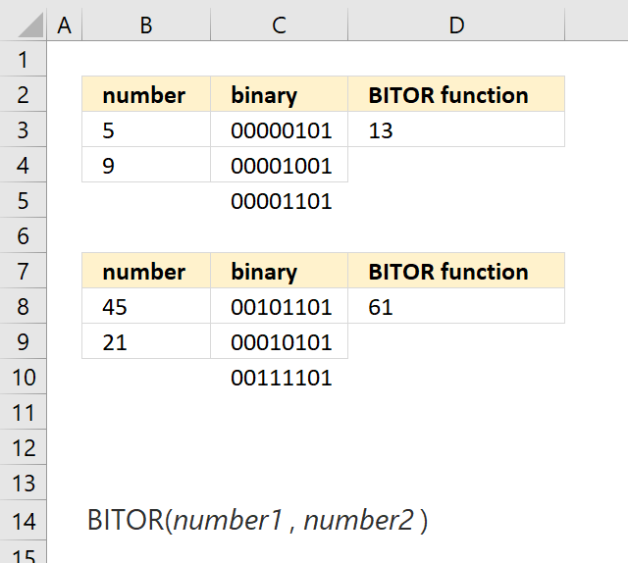Select cell with binary 00001101
This screenshot has width=628, height=563.
(279, 200)
